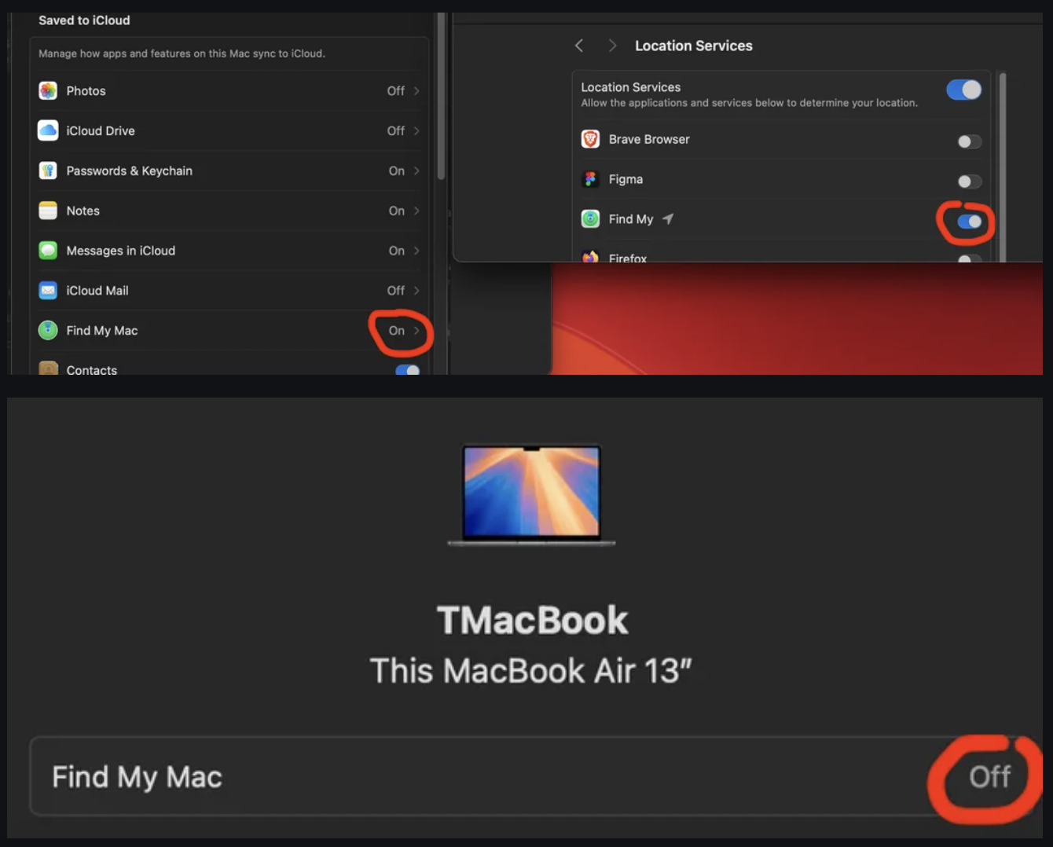Screen dimensions: 1053x847
Task: Click the Passwords & Keychain icon
Action: [48, 170]
